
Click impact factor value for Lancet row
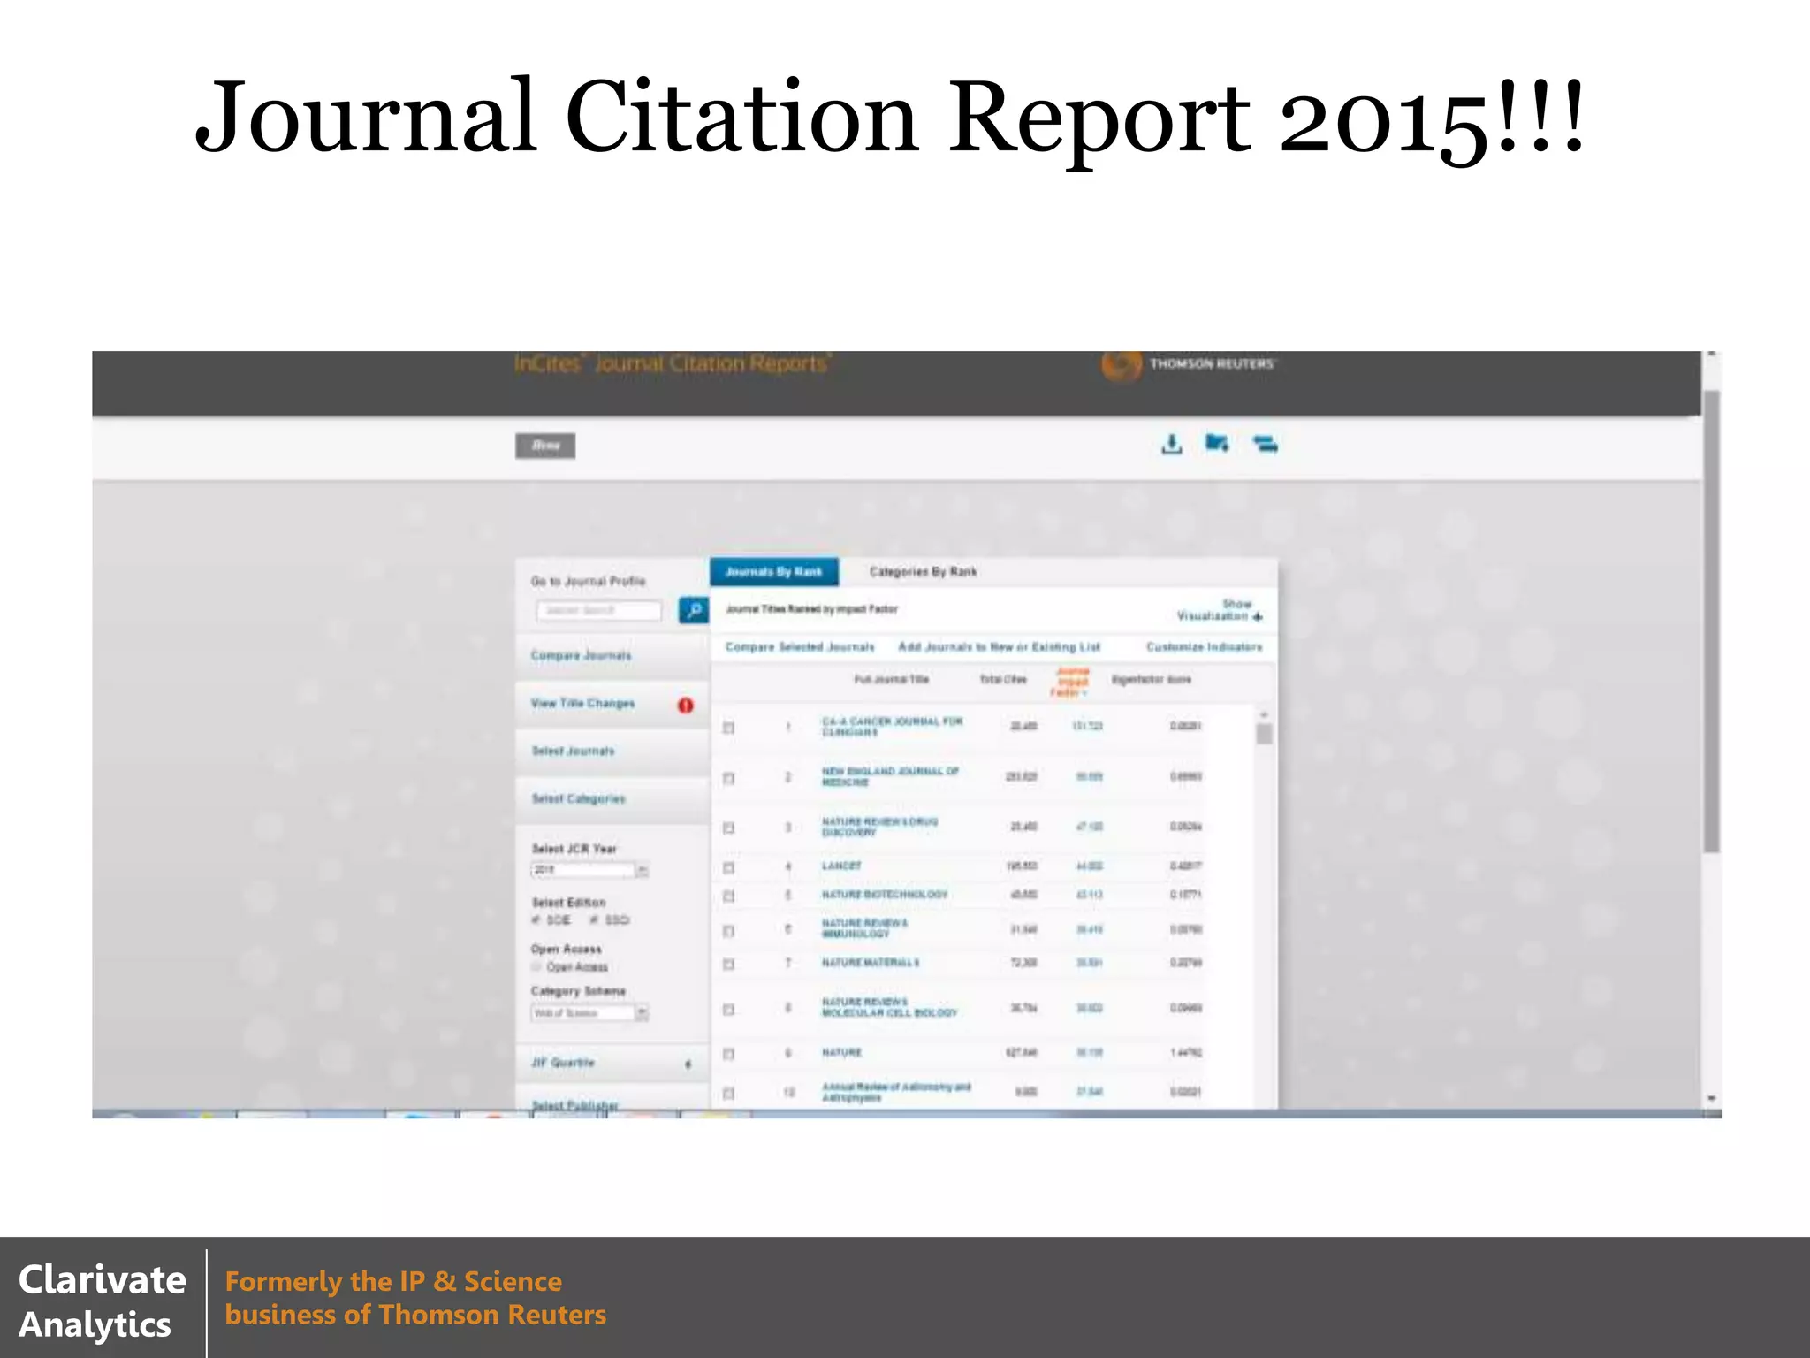click(x=1089, y=866)
